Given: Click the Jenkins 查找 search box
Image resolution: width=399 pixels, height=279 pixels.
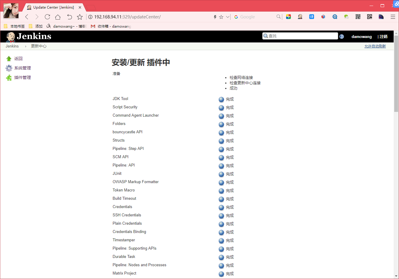Looking at the screenshot, I should pyautogui.click(x=300, y=36).
